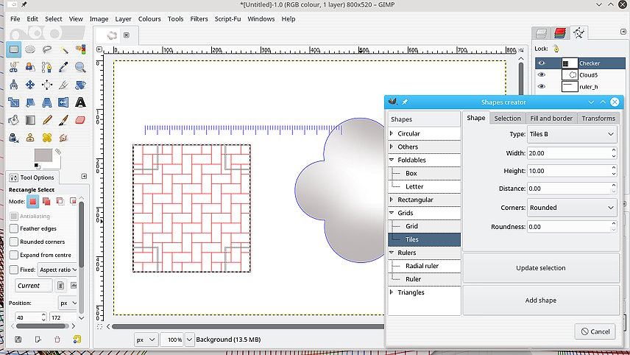Screen dimensions: 630x355
Task: Select the Fuzzy Select magic wand tool
Action: (x=64, y=50)
